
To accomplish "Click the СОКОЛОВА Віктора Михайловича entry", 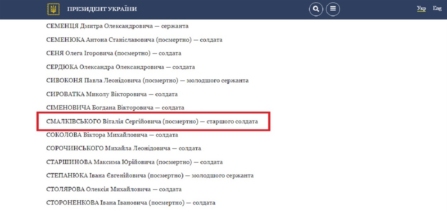I will pos(112,135).
